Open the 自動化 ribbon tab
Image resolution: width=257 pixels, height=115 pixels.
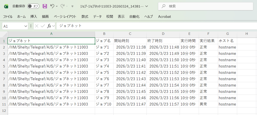(x=134, y=16)
